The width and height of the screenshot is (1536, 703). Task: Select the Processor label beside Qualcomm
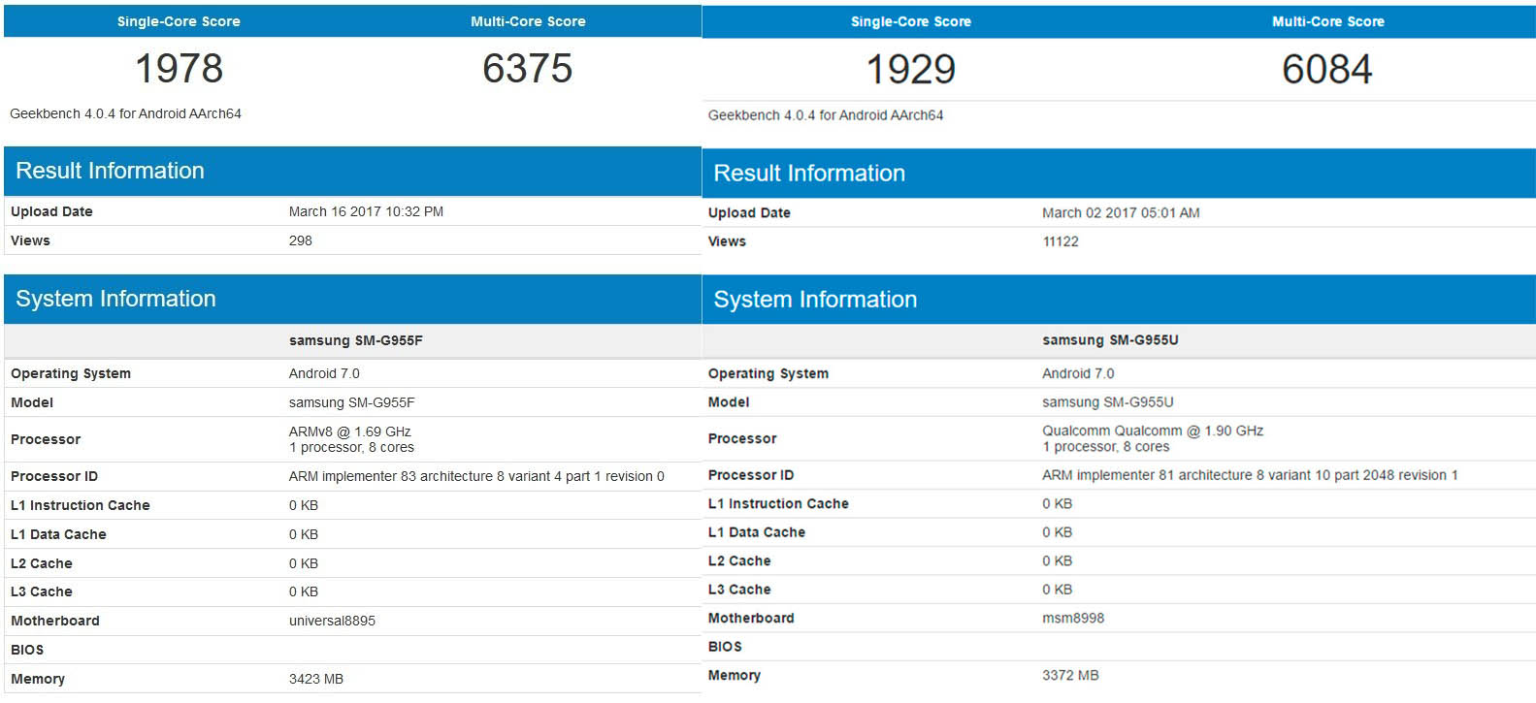742,438
